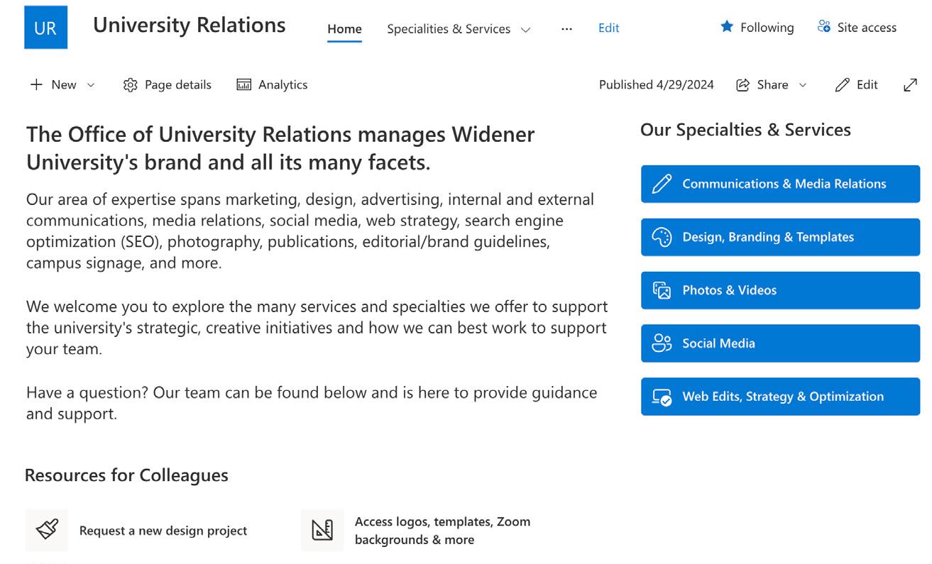This screenshot has height=564, width=932.
Task: Expand the Specialities & Services nav menu
Action: (x=526, y=30)
